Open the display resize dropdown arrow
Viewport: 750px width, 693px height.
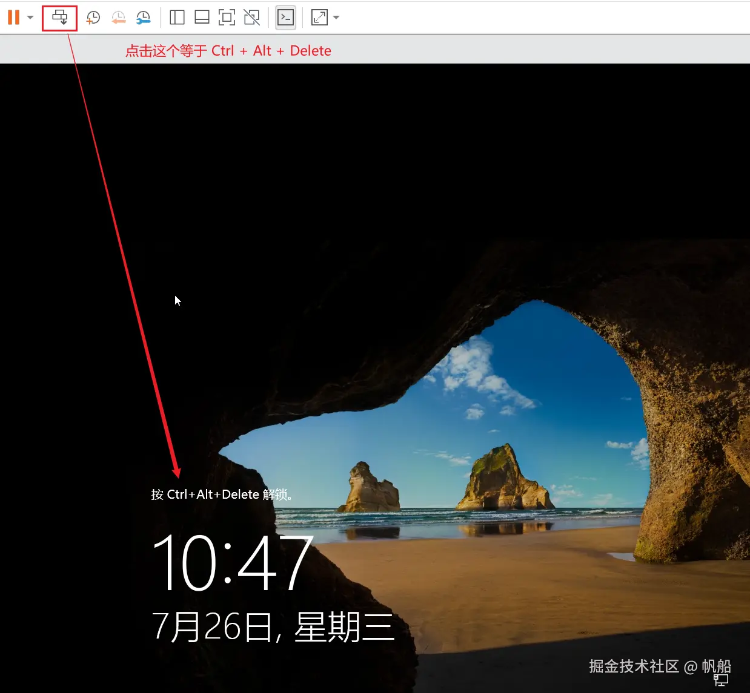336,18
